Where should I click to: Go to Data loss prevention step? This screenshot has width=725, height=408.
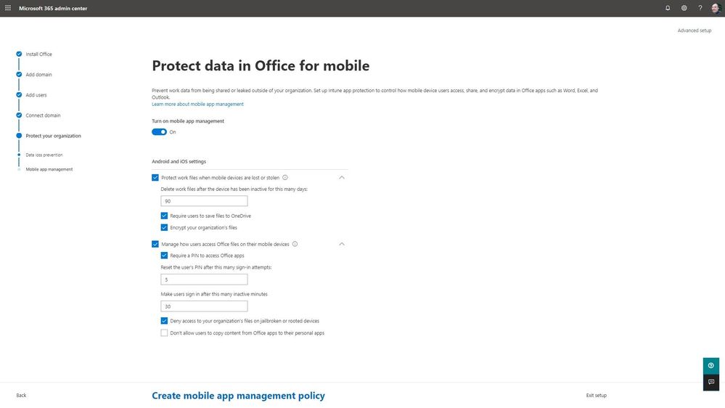[44, 155]
